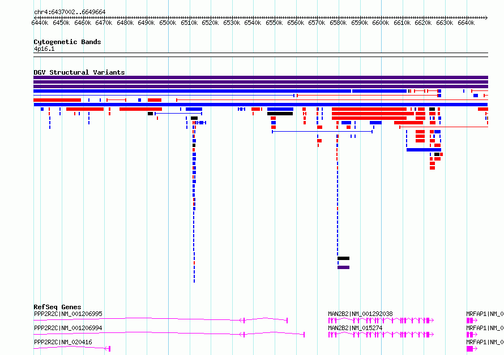The width and height of the screenshot is (504, 355).
Task: Click the leftmost wide red variant bar near 6450k
Action: point(57,100)
